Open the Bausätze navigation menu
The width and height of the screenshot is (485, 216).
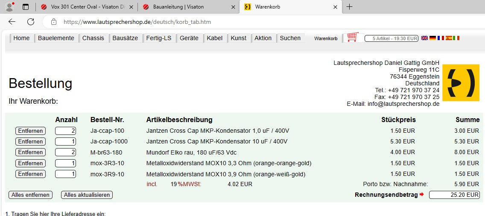(125, 38)
